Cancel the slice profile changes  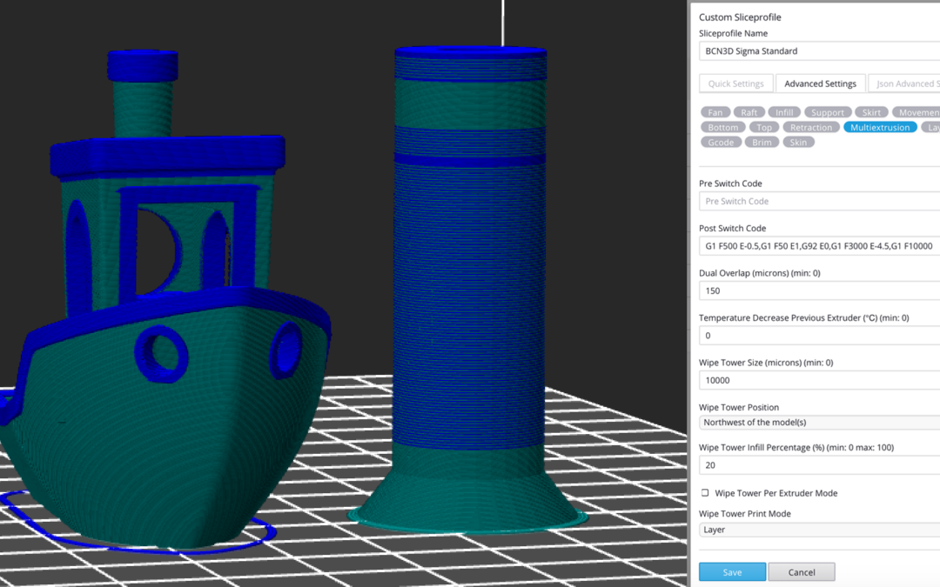[802, 572]
